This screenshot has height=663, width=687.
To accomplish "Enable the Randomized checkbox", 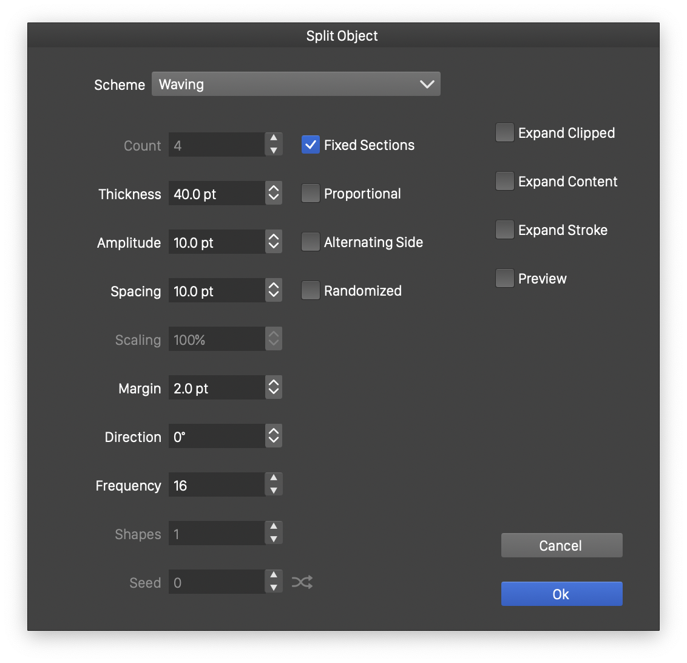I will [311, 291].
